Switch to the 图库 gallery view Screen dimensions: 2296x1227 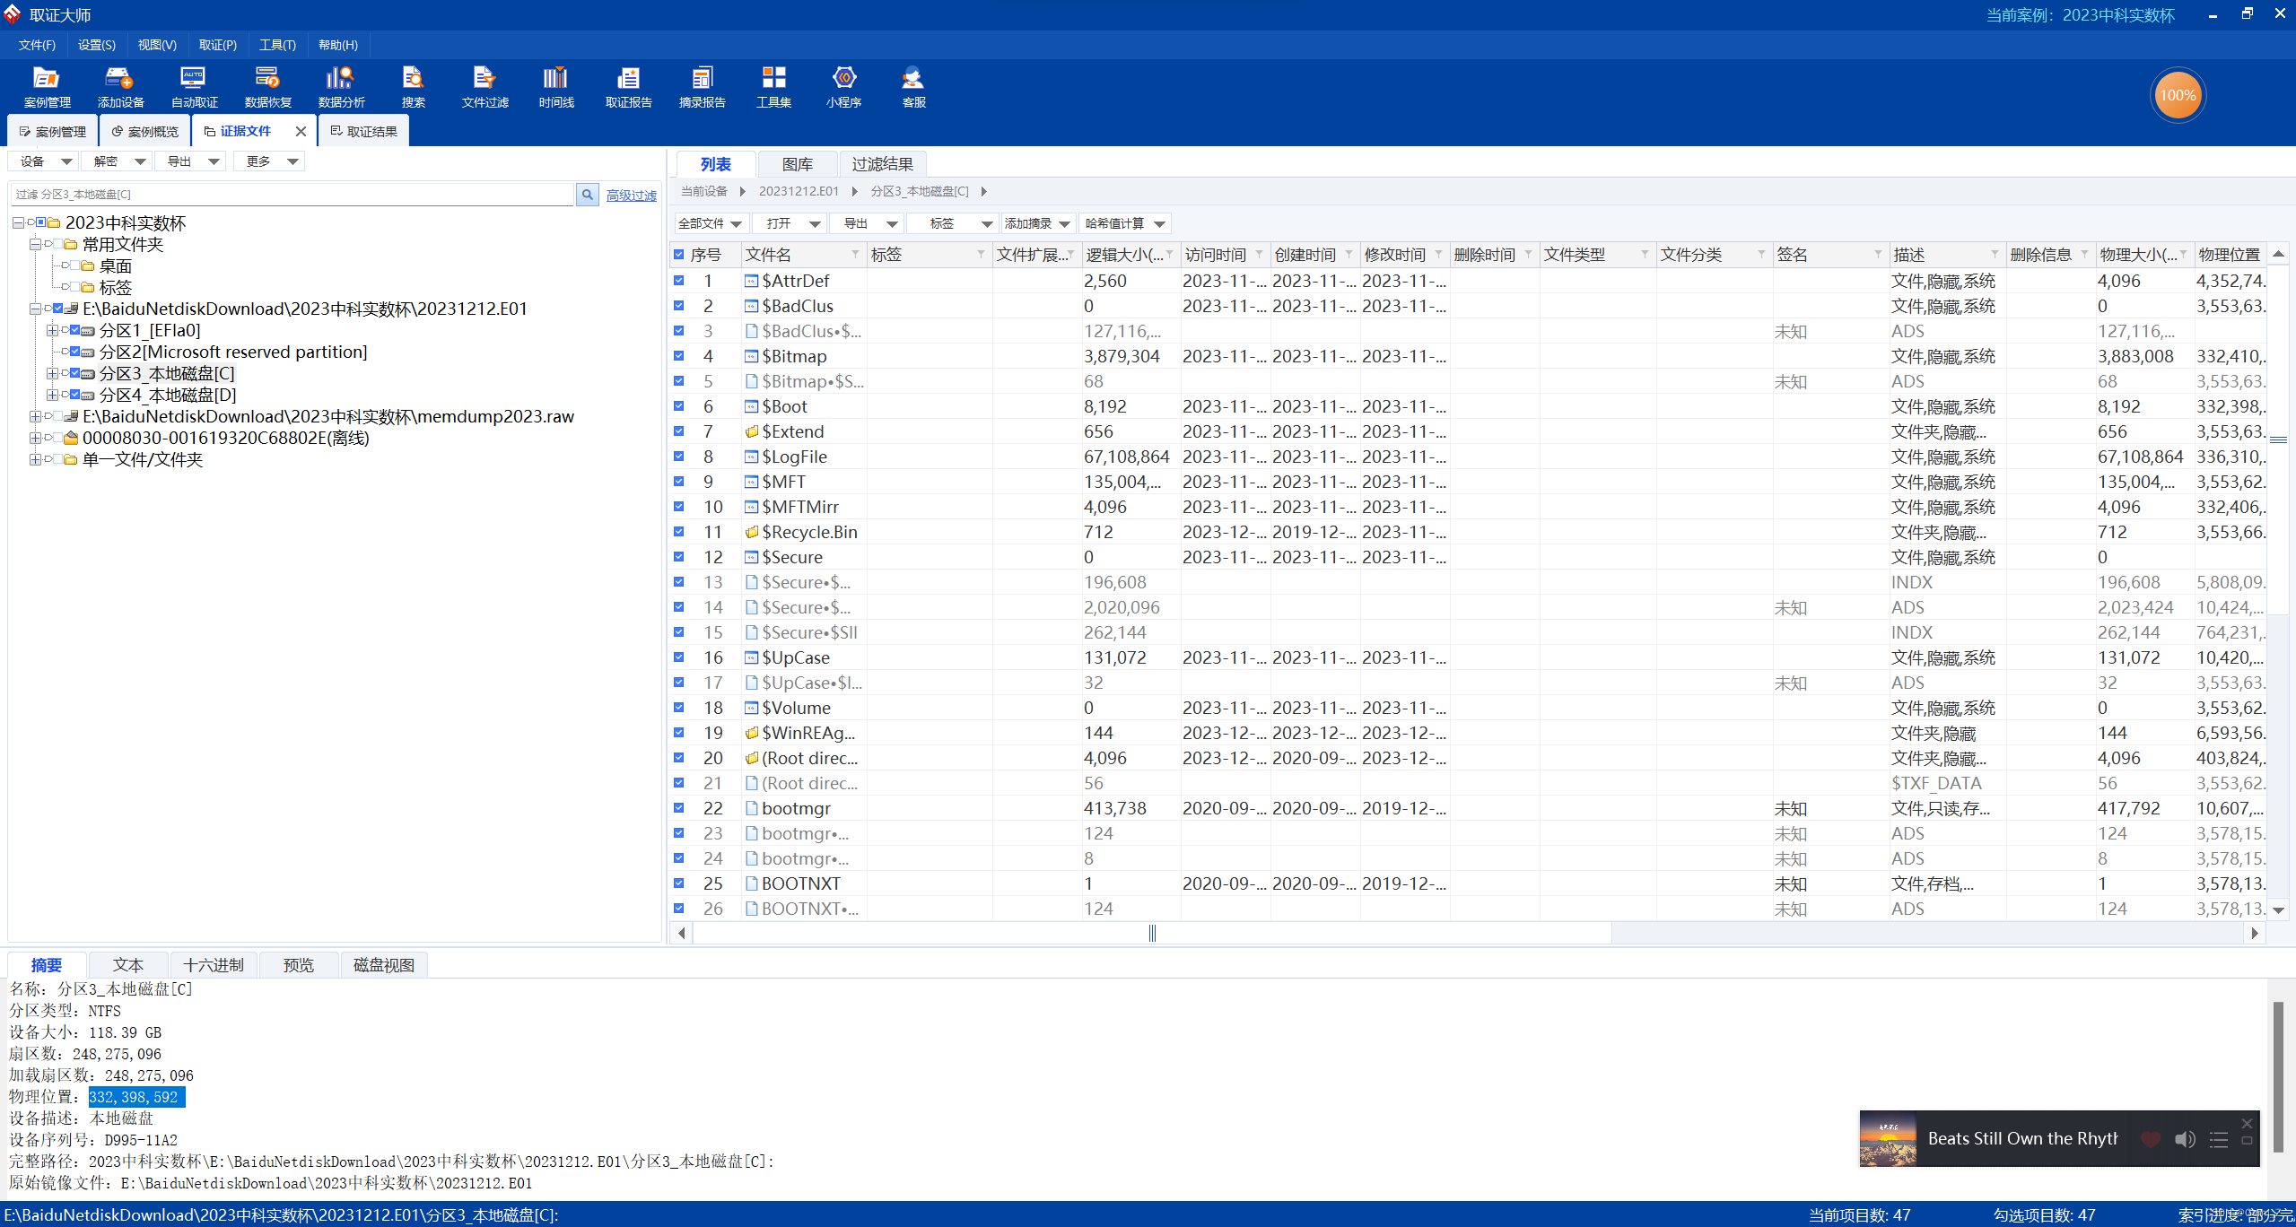tap(797, 164)
